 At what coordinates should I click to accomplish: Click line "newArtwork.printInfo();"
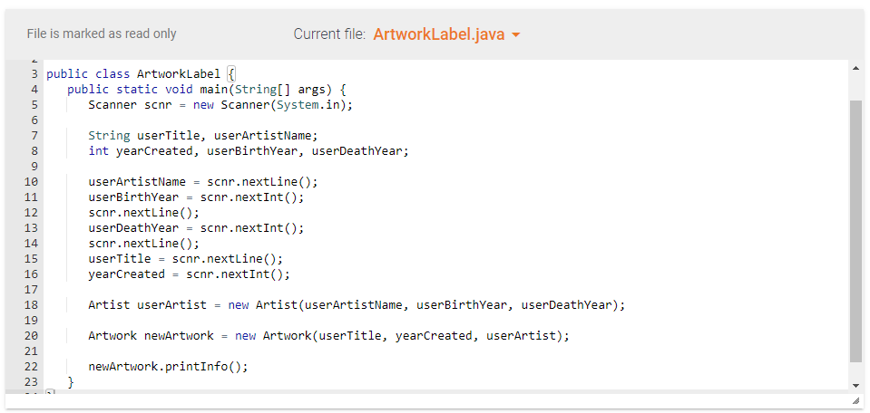click(168, 367)
